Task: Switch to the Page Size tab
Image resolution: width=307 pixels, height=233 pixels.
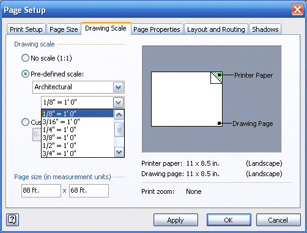Action: click(64, 29)
